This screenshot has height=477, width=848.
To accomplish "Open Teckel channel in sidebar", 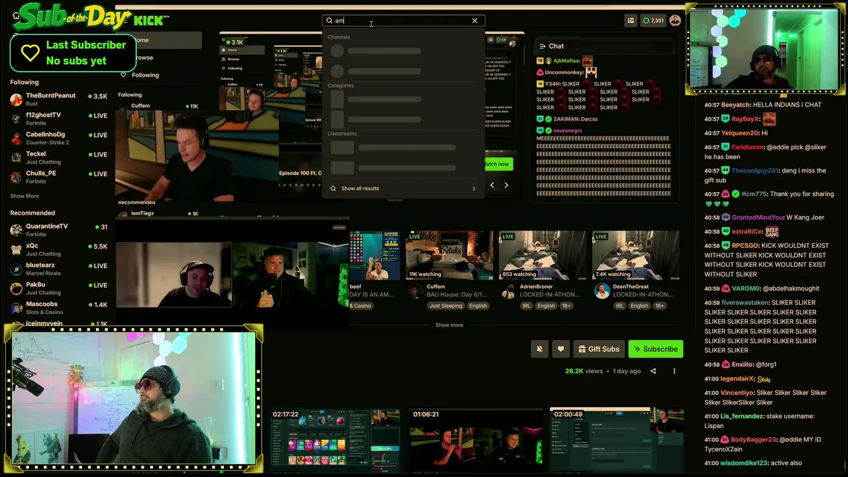I will 58,158.
